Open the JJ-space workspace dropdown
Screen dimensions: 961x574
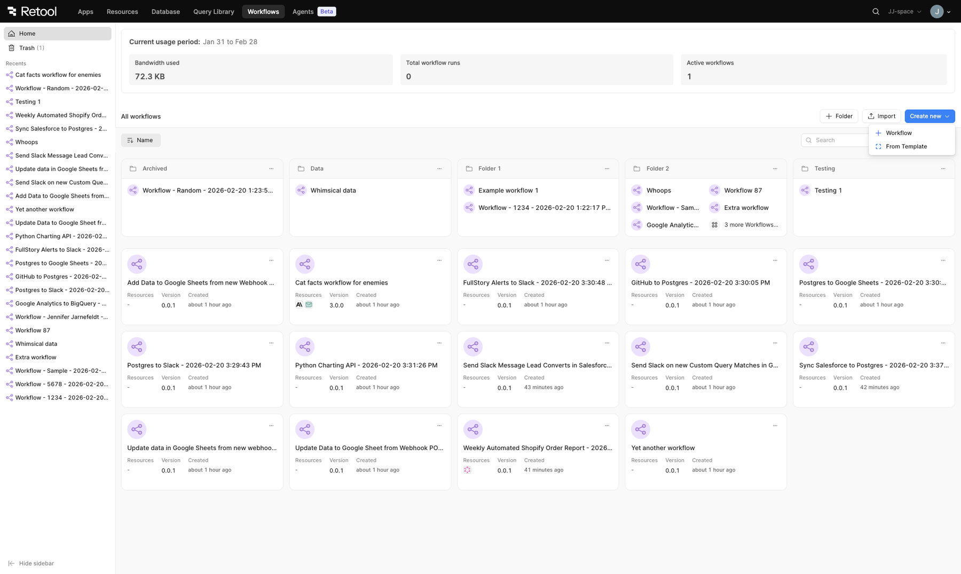tap(904, 11)
